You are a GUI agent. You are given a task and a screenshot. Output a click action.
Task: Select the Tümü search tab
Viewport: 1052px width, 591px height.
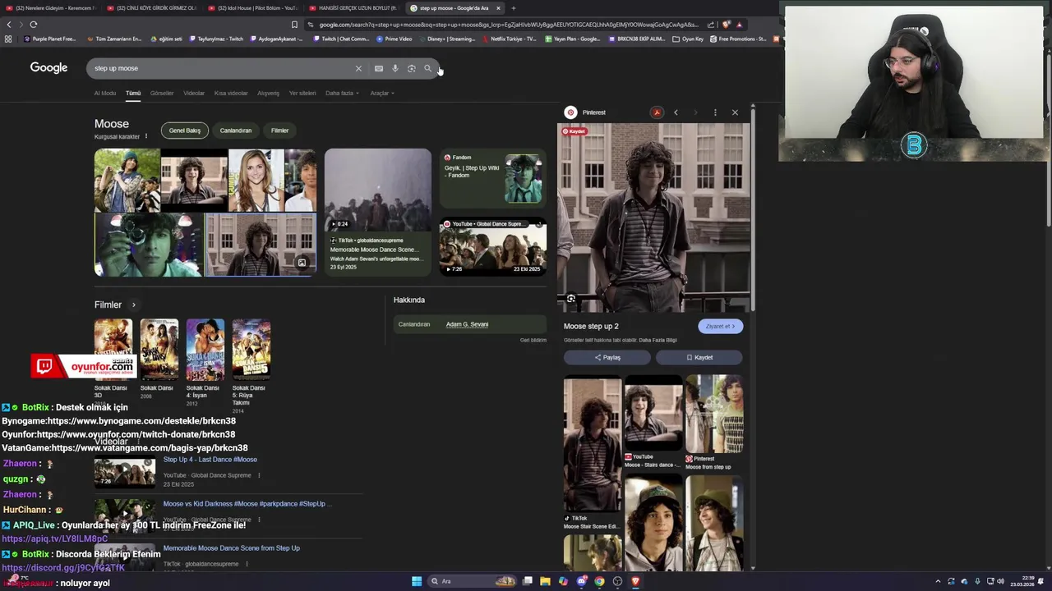tap(133, 93)
